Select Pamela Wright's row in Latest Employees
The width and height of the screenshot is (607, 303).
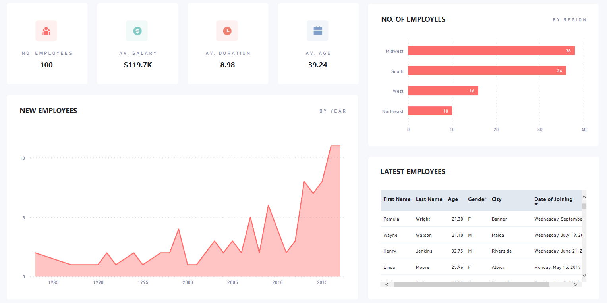pyautogui.click(x=457, y=219)
